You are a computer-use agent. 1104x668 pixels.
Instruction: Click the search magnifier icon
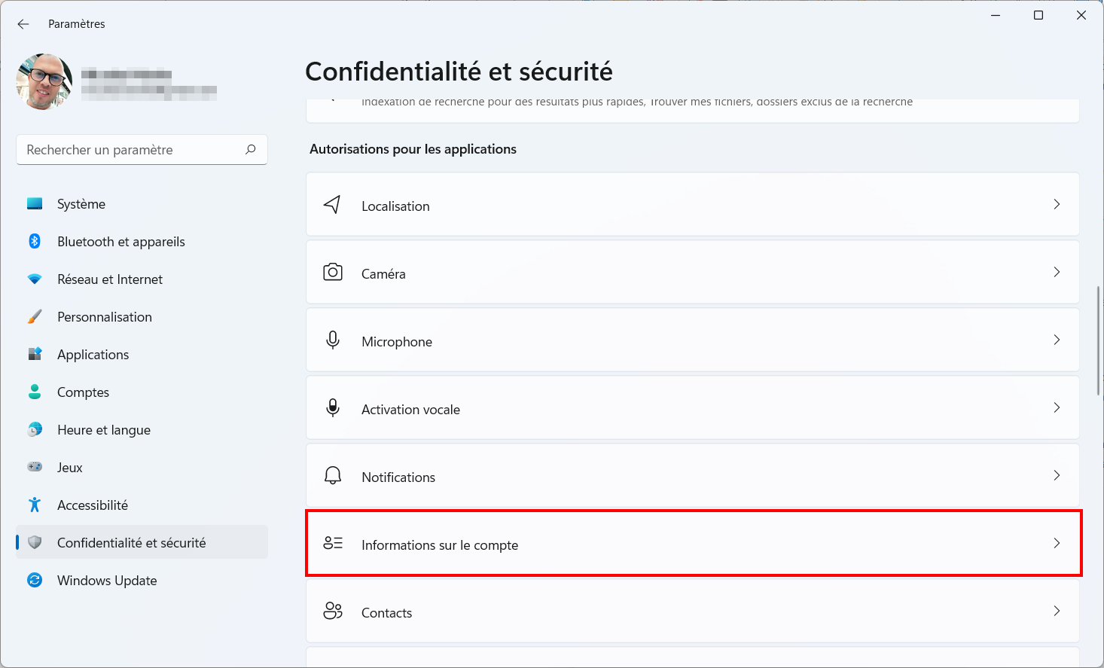251,149
